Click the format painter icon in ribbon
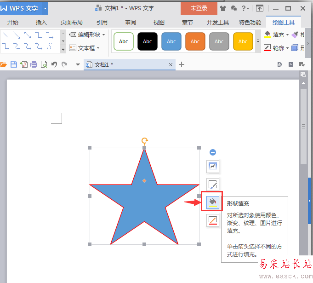 click(295, 35)
